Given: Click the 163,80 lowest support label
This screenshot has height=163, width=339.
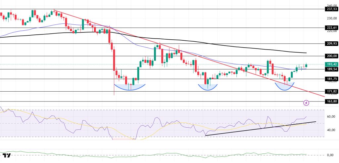Looking at the screenshot, I should pyautogui.click(x=330, y=102).
